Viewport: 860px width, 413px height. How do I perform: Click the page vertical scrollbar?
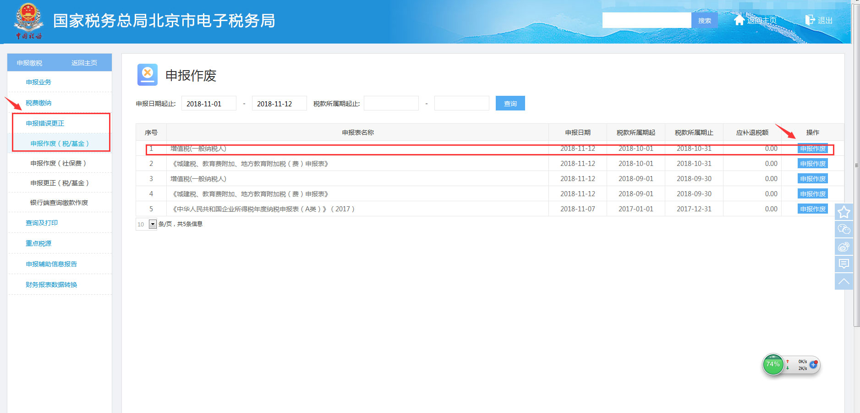tap(856, 165)
